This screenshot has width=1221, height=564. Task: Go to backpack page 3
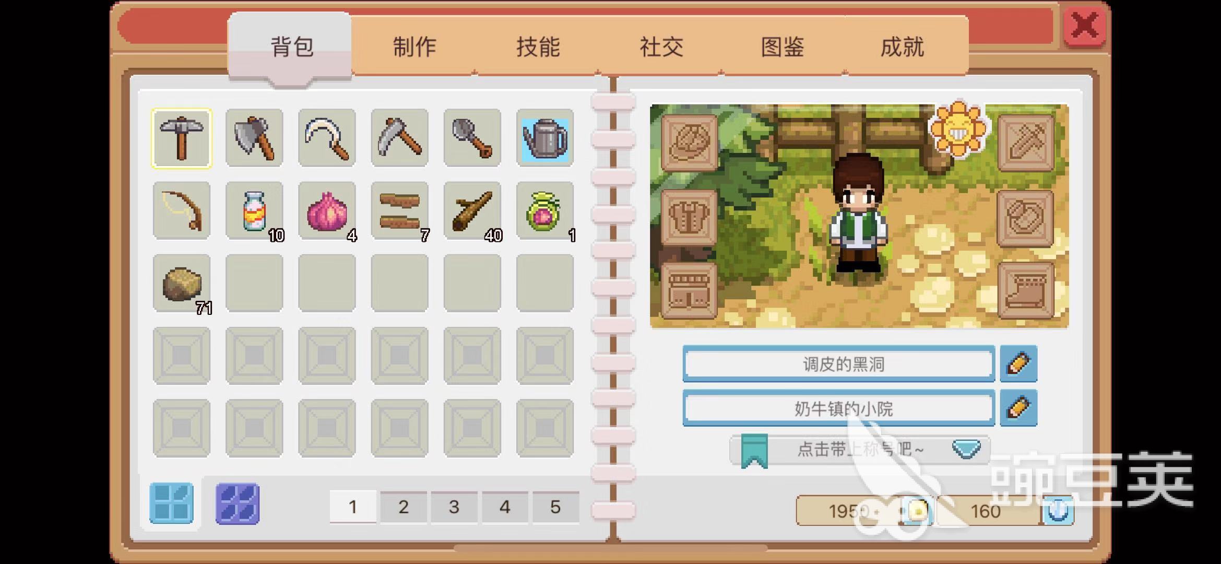(x=454, y=507)
